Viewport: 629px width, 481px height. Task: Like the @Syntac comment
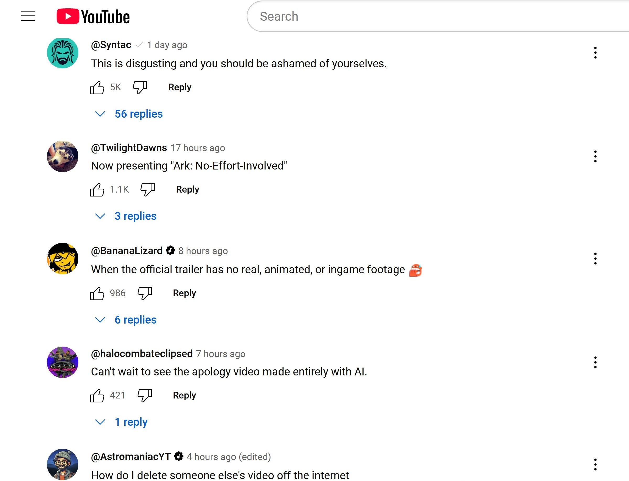[97, 87]
